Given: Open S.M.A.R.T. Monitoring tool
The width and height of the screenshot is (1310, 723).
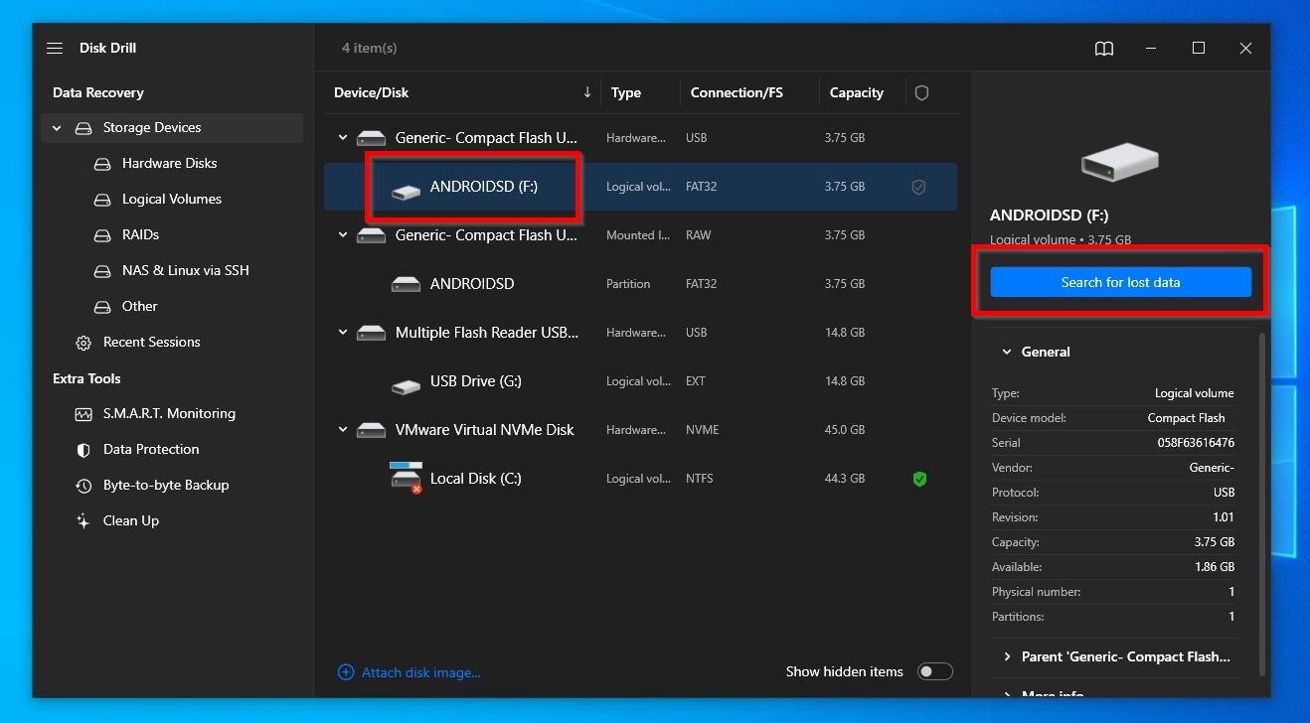Looking at the screenshot, I should click(169, 414).
